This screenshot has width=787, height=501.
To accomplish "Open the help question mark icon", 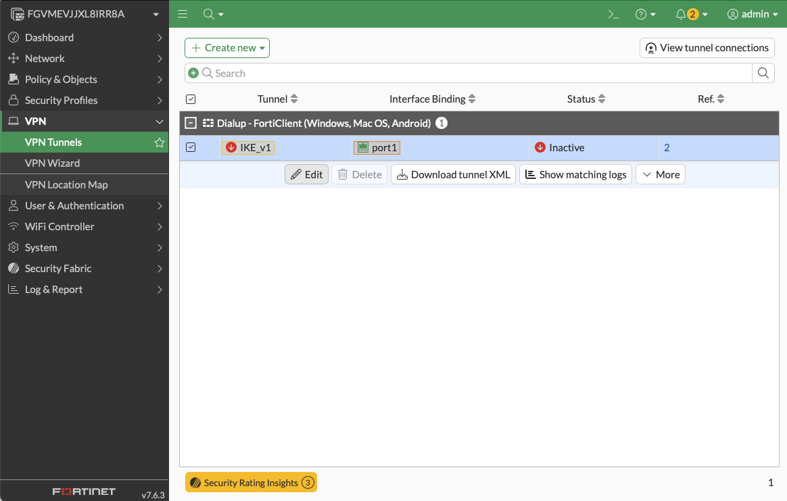I will click(641, 14).
